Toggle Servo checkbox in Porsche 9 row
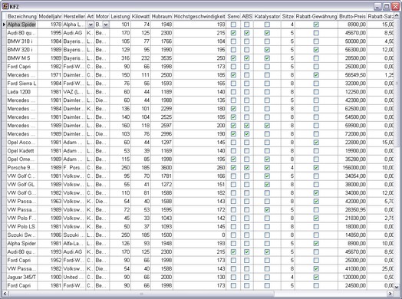The height and width of the screenshot is (299, 402). 233,168
